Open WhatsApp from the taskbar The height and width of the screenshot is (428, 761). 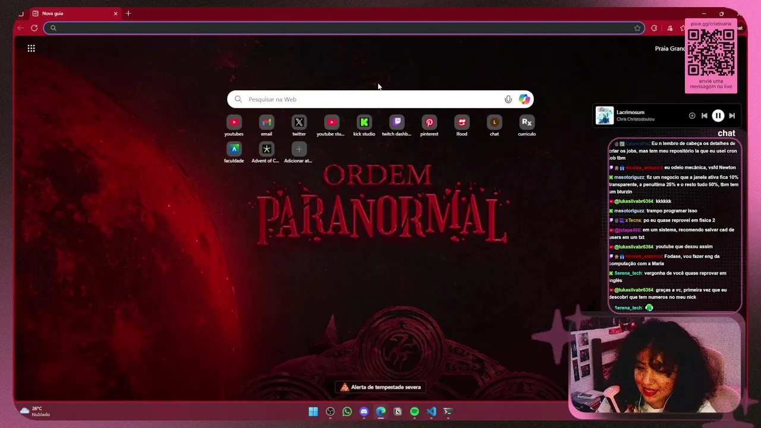347,411
